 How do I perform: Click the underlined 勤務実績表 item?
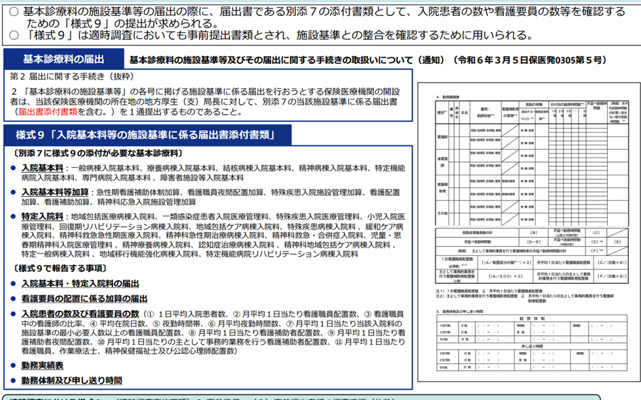43,365
